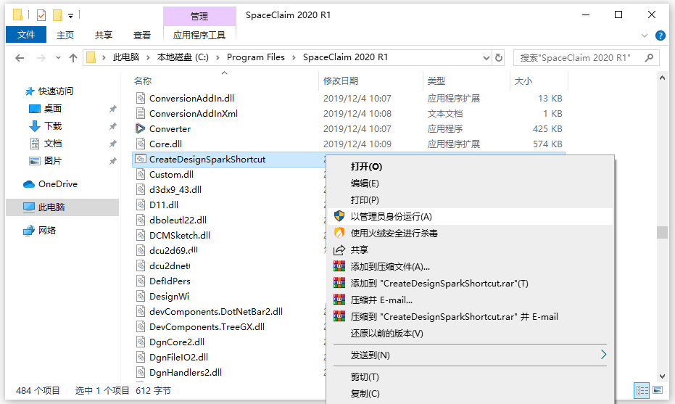Open the 应用程序工具 ribbon tab
The height and width of the screenshot is (404, 675).
(199, 36)
